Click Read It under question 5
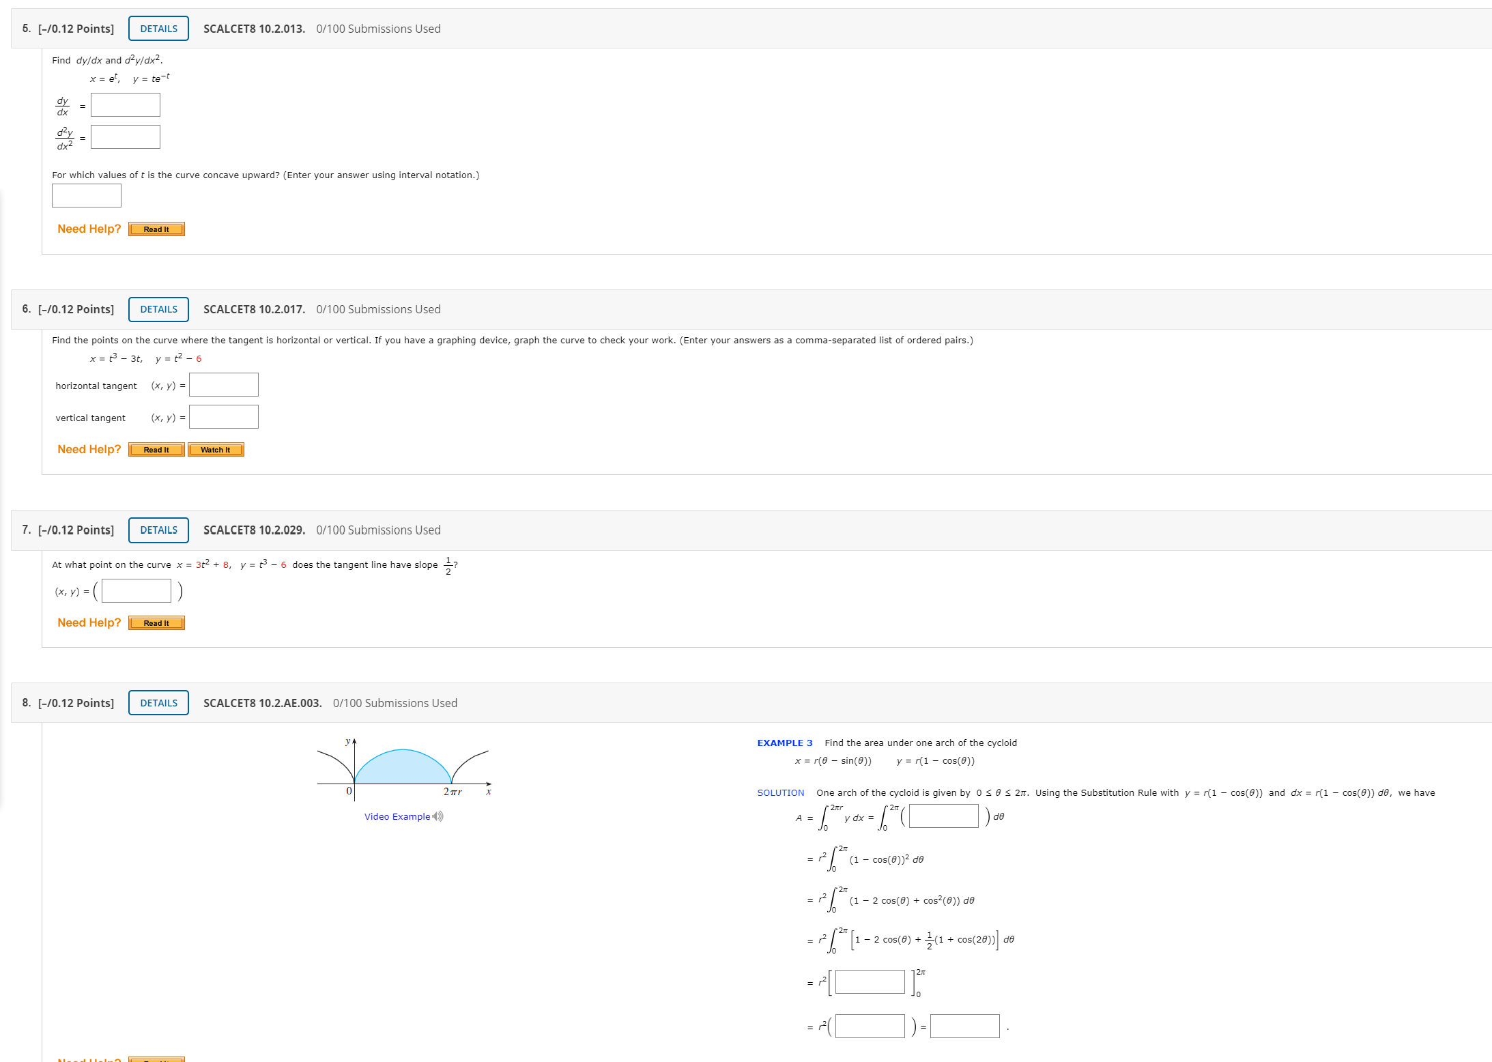This screenshot has width=1492, height=1062. [156, 229]
